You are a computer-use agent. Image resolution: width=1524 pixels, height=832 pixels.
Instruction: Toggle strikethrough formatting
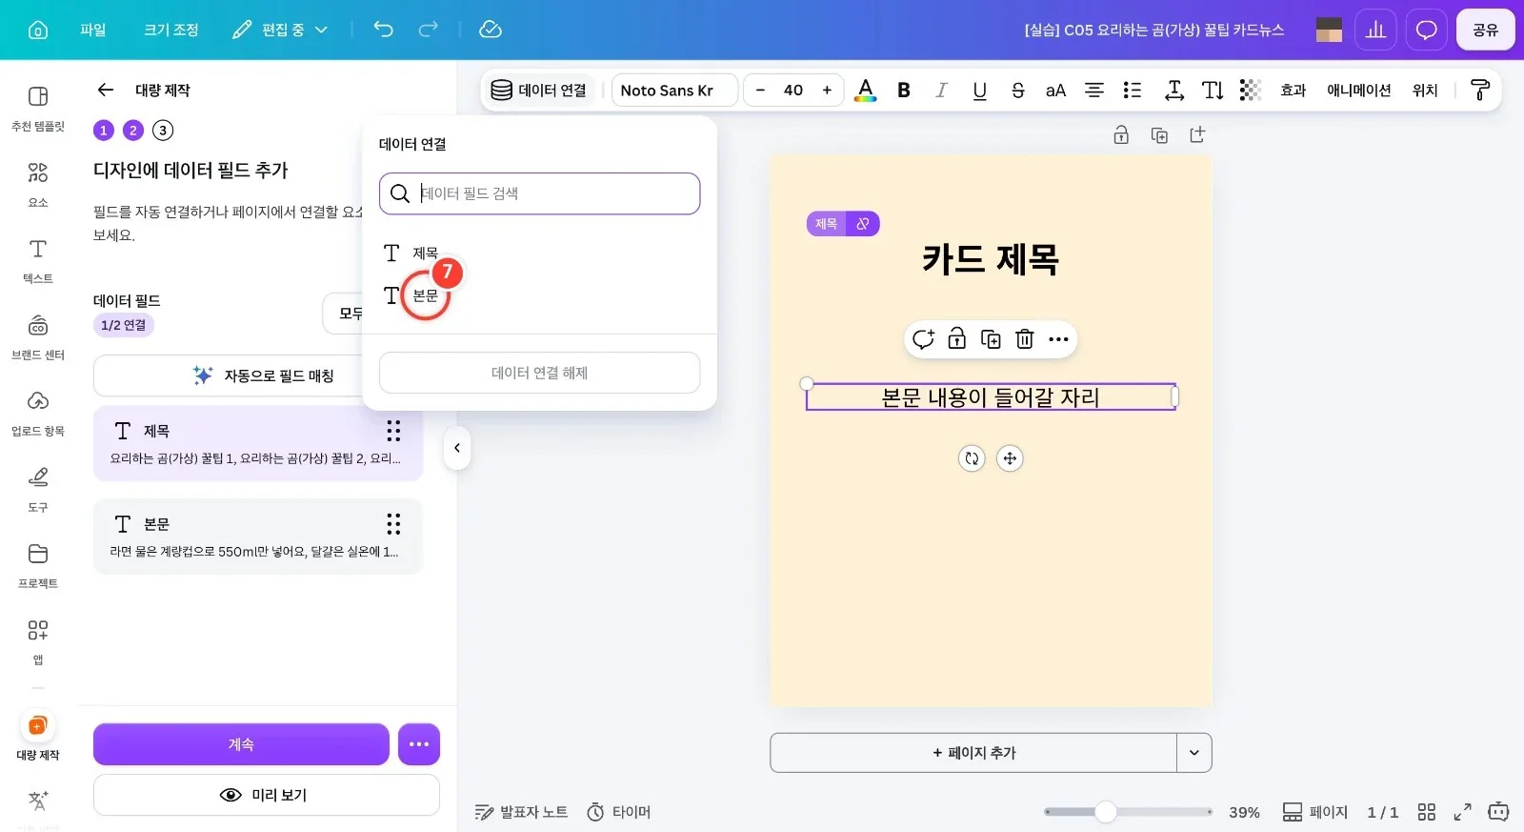(x=1017, y=91)
